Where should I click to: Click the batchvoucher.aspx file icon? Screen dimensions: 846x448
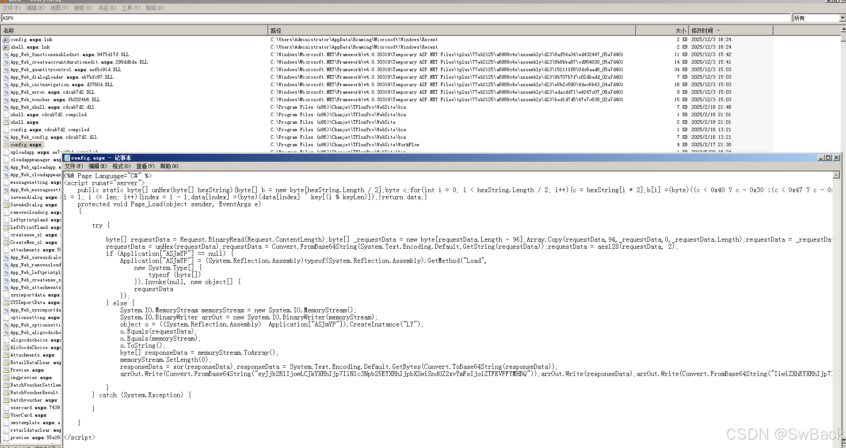[x=6, y=400]
